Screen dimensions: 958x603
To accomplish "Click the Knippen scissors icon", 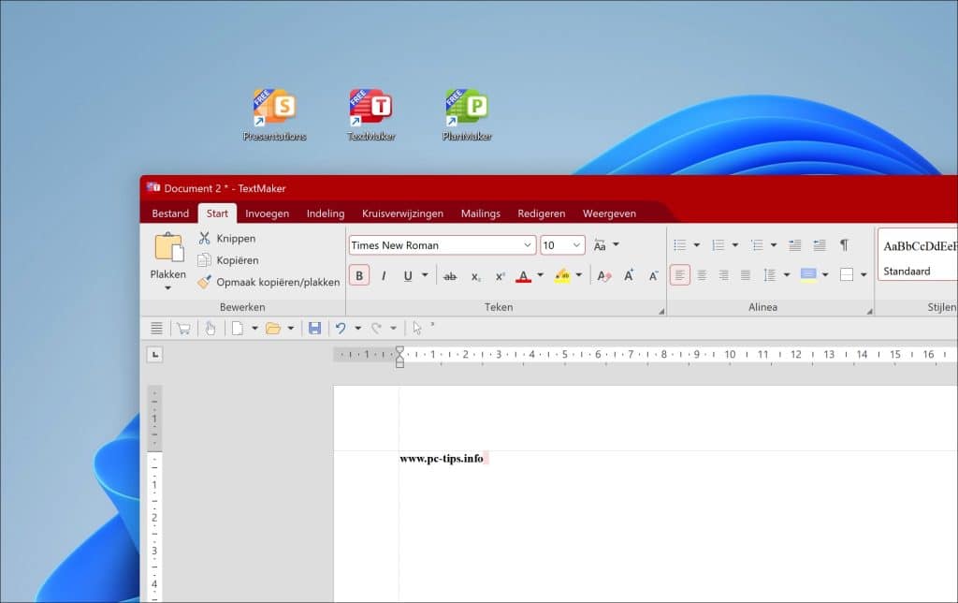I will (x=204, y=239).
